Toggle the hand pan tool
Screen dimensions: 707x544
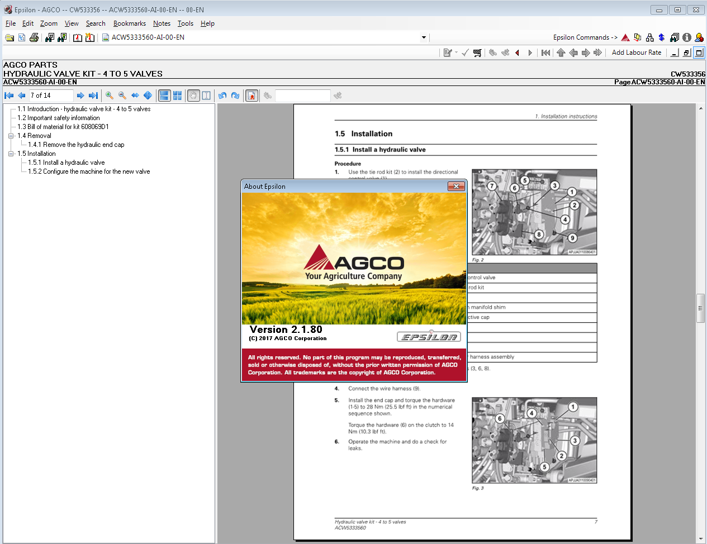pyautogui.click(x=193, y=96)
